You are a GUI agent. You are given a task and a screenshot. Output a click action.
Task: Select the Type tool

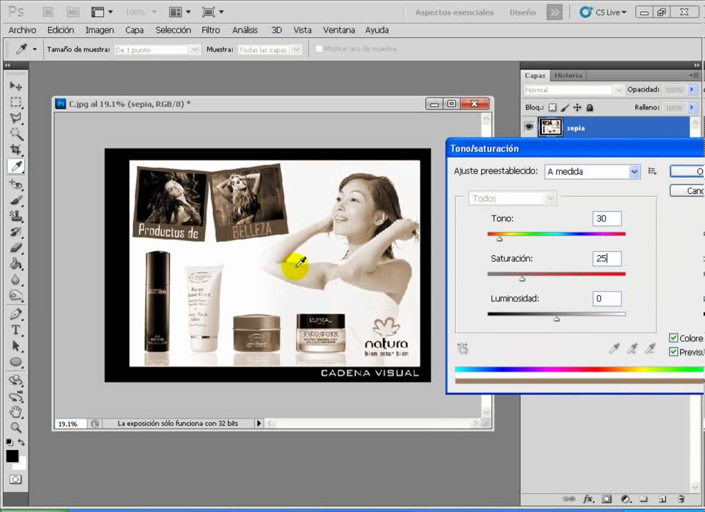point(16,330)
